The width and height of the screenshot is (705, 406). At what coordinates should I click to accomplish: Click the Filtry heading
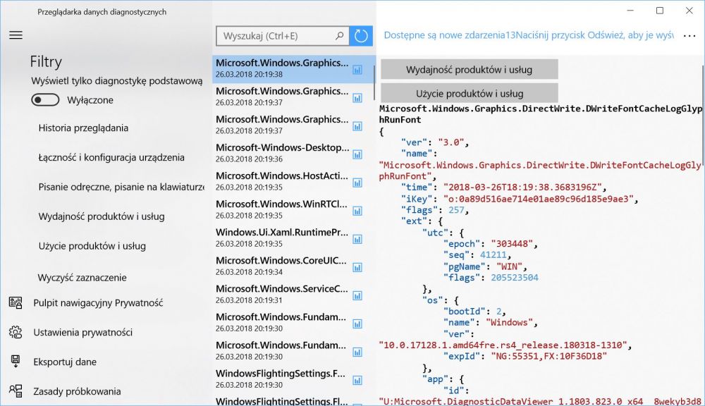pos(46,61)
